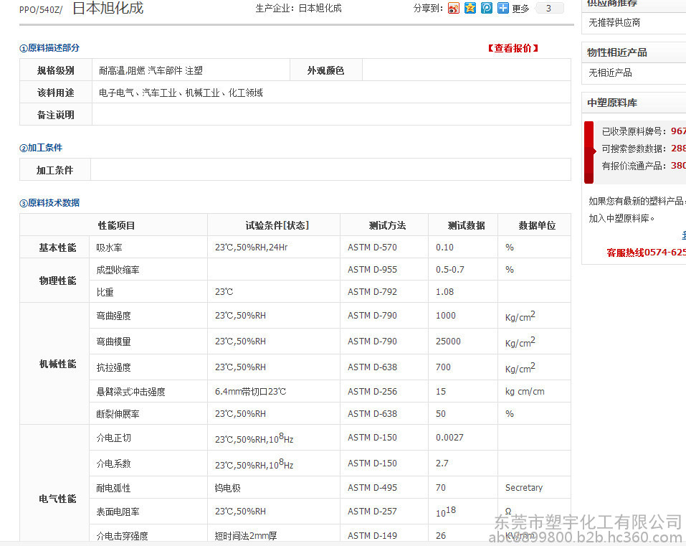Click the 有报价流通产品 statistic line
This screenshot has width=686, height=546.
pos(644,166)
